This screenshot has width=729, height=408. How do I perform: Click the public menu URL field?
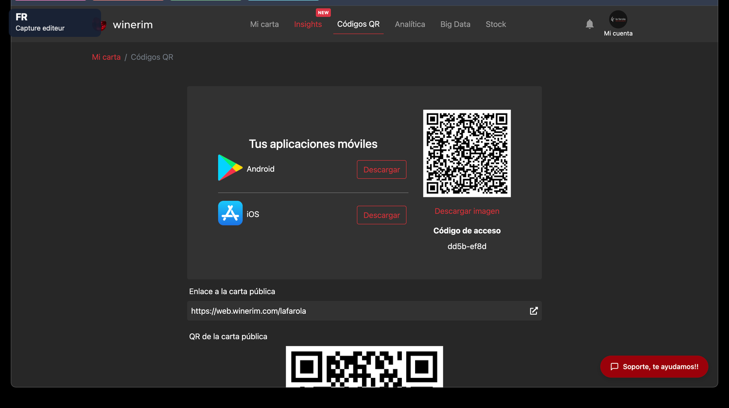[x=364, y=311]
